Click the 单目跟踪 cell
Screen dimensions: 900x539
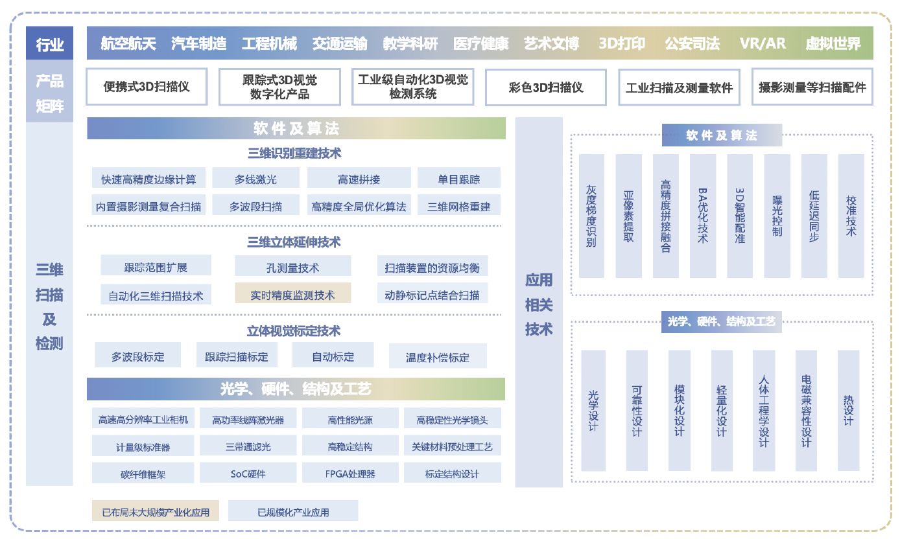tap(459, 178)
